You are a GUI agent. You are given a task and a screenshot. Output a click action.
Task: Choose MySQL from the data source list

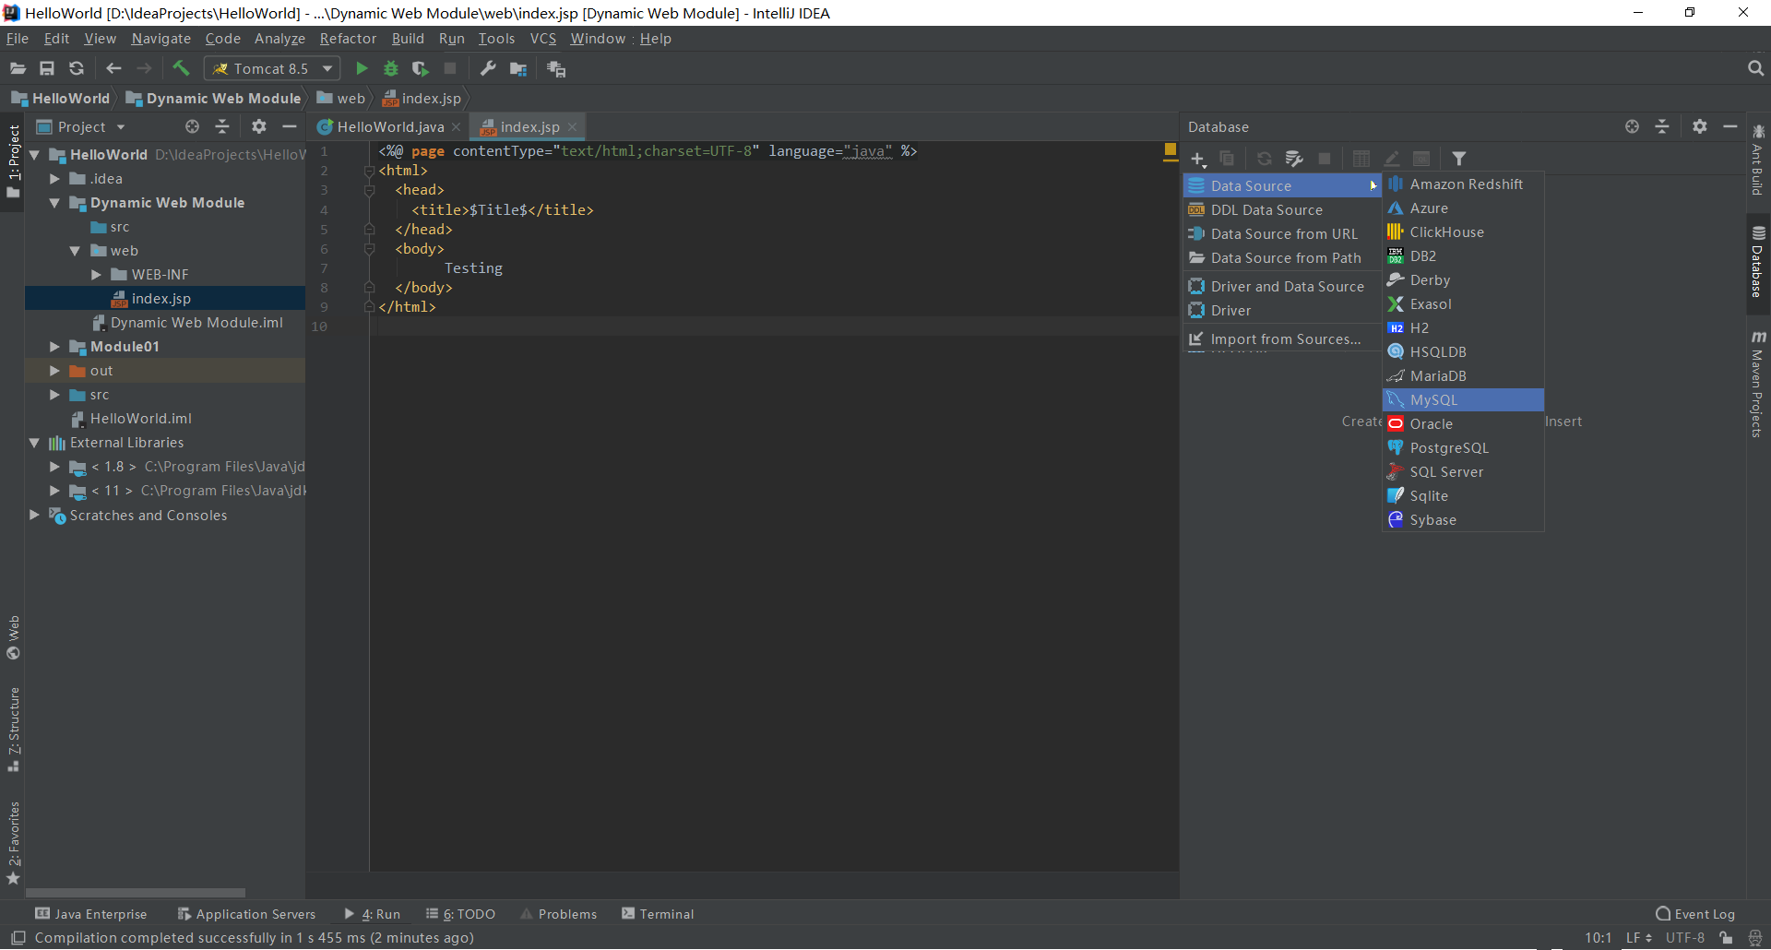1463,400
